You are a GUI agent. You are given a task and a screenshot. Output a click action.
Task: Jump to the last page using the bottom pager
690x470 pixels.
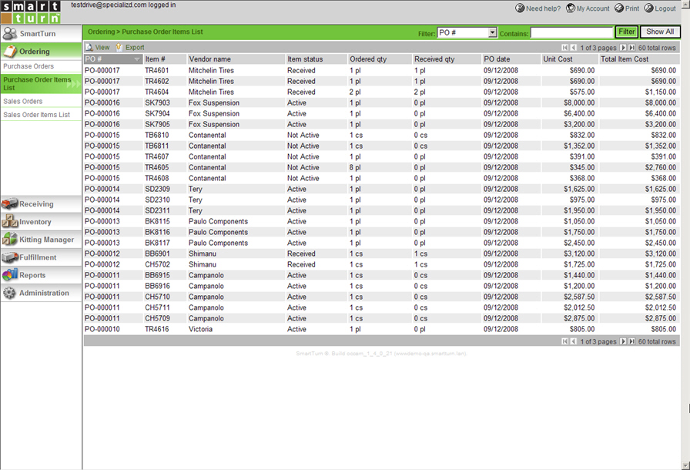point(632,341)
